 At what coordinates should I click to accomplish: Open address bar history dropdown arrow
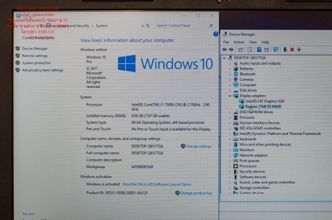coord(143,26)
